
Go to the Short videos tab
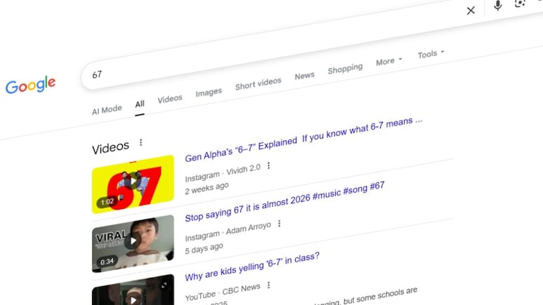(x=258, y=84)
